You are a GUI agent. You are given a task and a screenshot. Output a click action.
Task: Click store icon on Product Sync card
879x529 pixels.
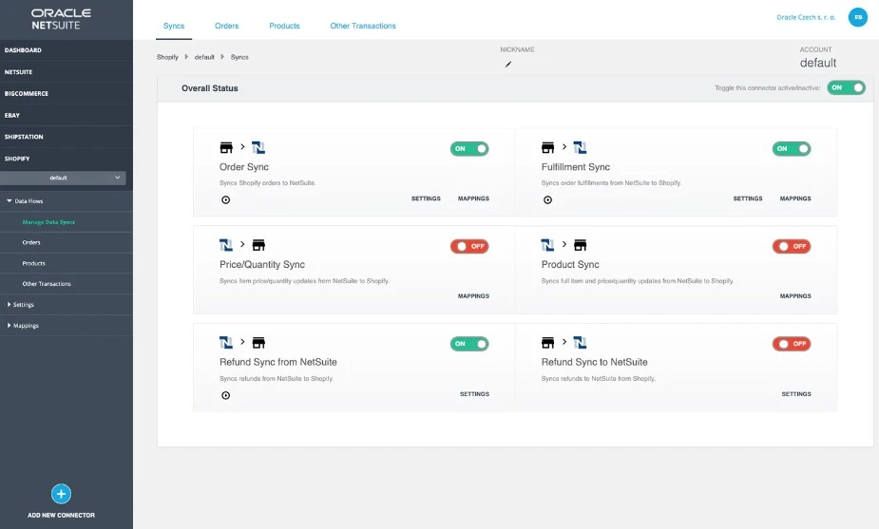point(581,245)
